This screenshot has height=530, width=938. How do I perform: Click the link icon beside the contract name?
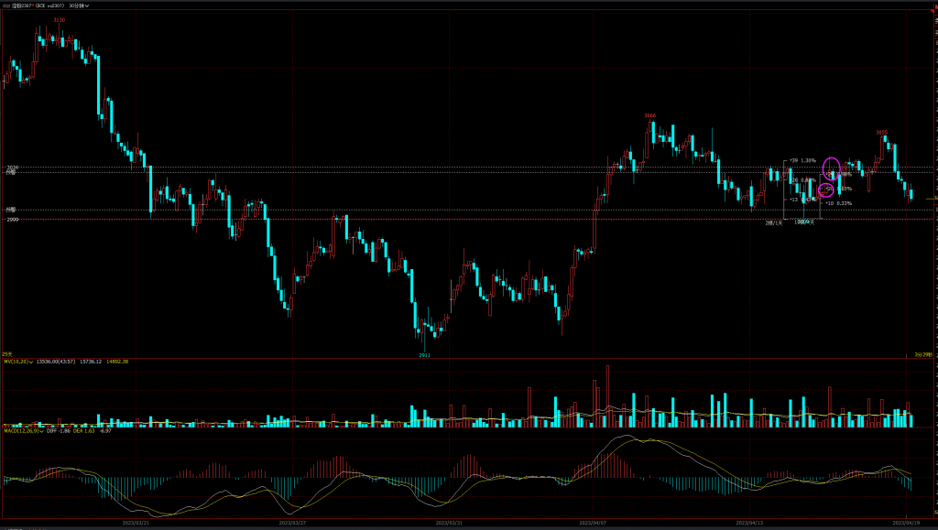point(5,5)
